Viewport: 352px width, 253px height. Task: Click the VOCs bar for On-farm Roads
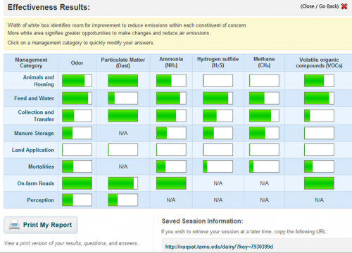(x=319, y=183)
